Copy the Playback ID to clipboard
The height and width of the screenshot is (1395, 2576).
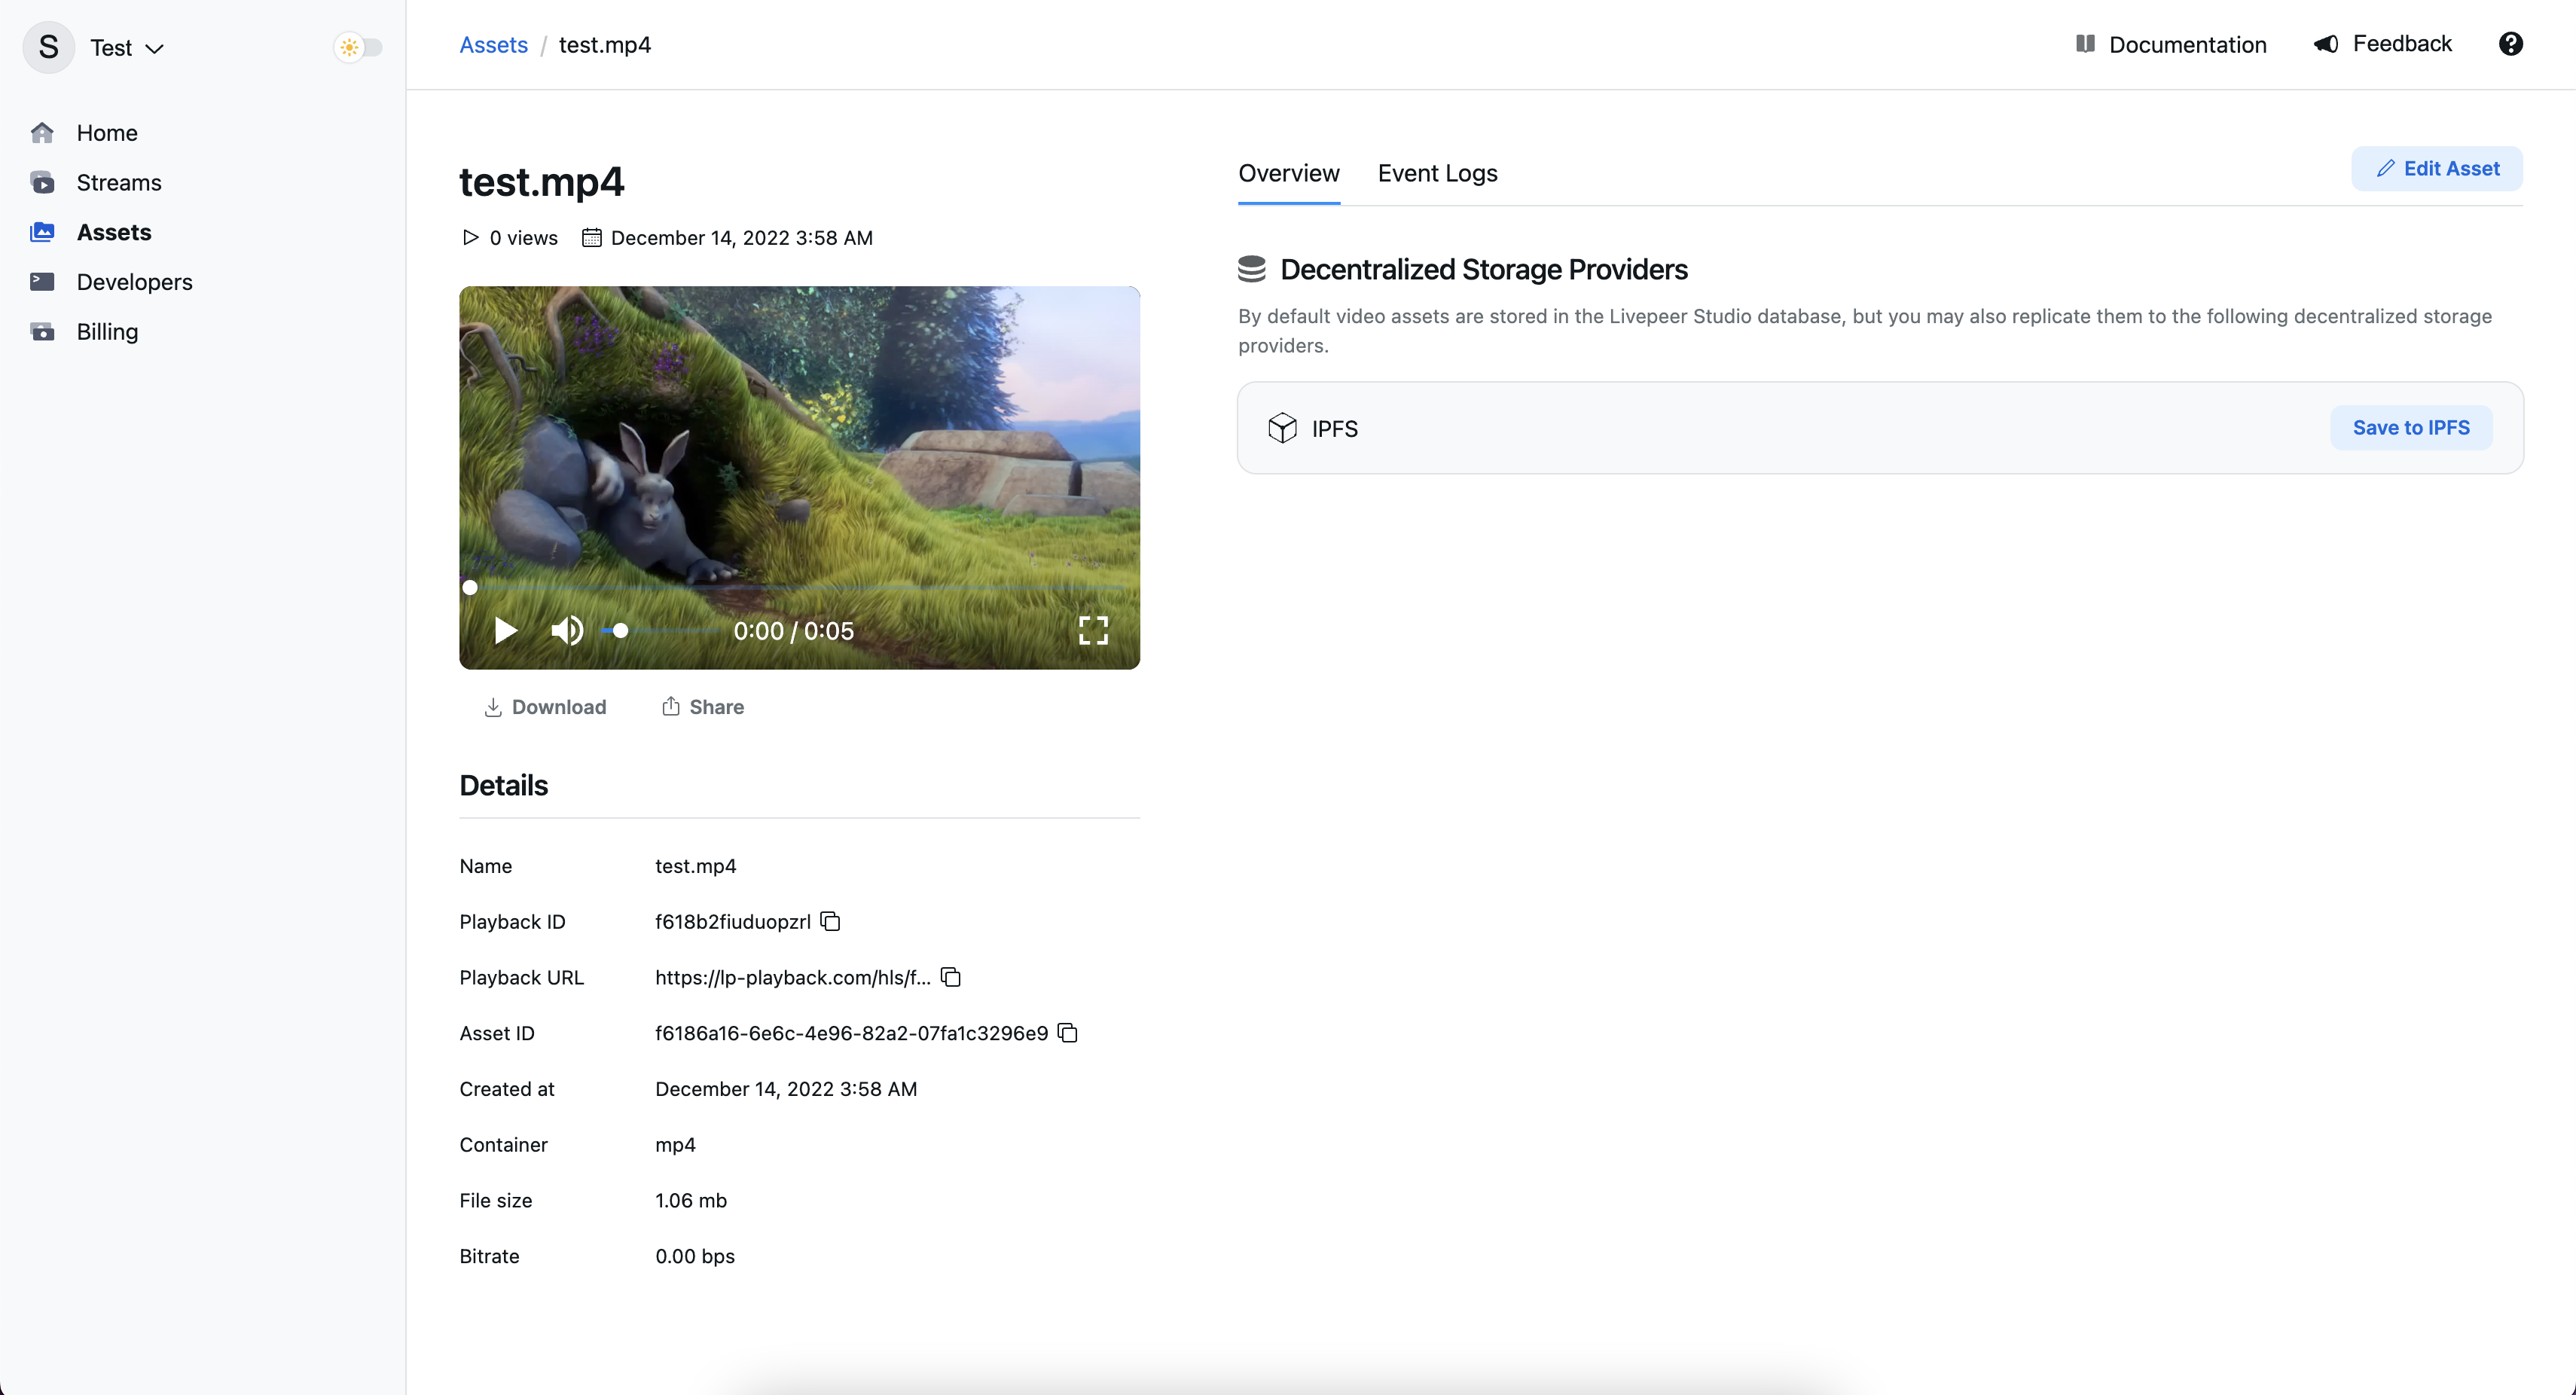tap(832, 921)
